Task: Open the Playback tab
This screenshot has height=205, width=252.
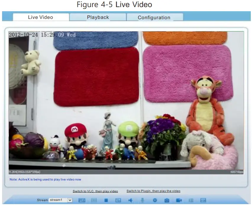Action: click(x=98, y=17)
